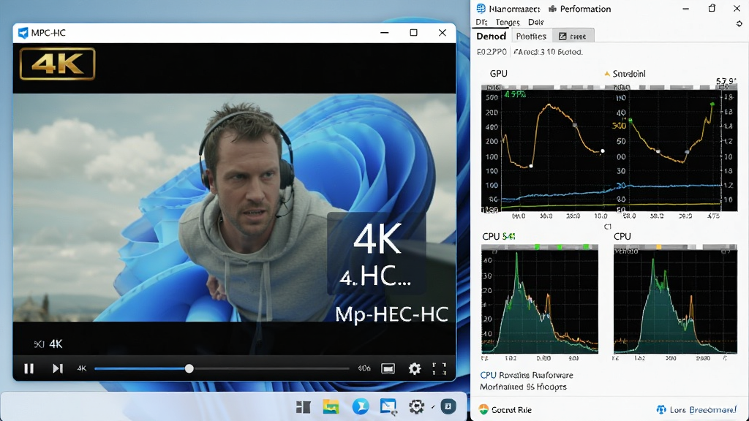Open MPC-HC settings gear in control bar
This screenshot has width=749, height=421.
[x=415, y=368]
